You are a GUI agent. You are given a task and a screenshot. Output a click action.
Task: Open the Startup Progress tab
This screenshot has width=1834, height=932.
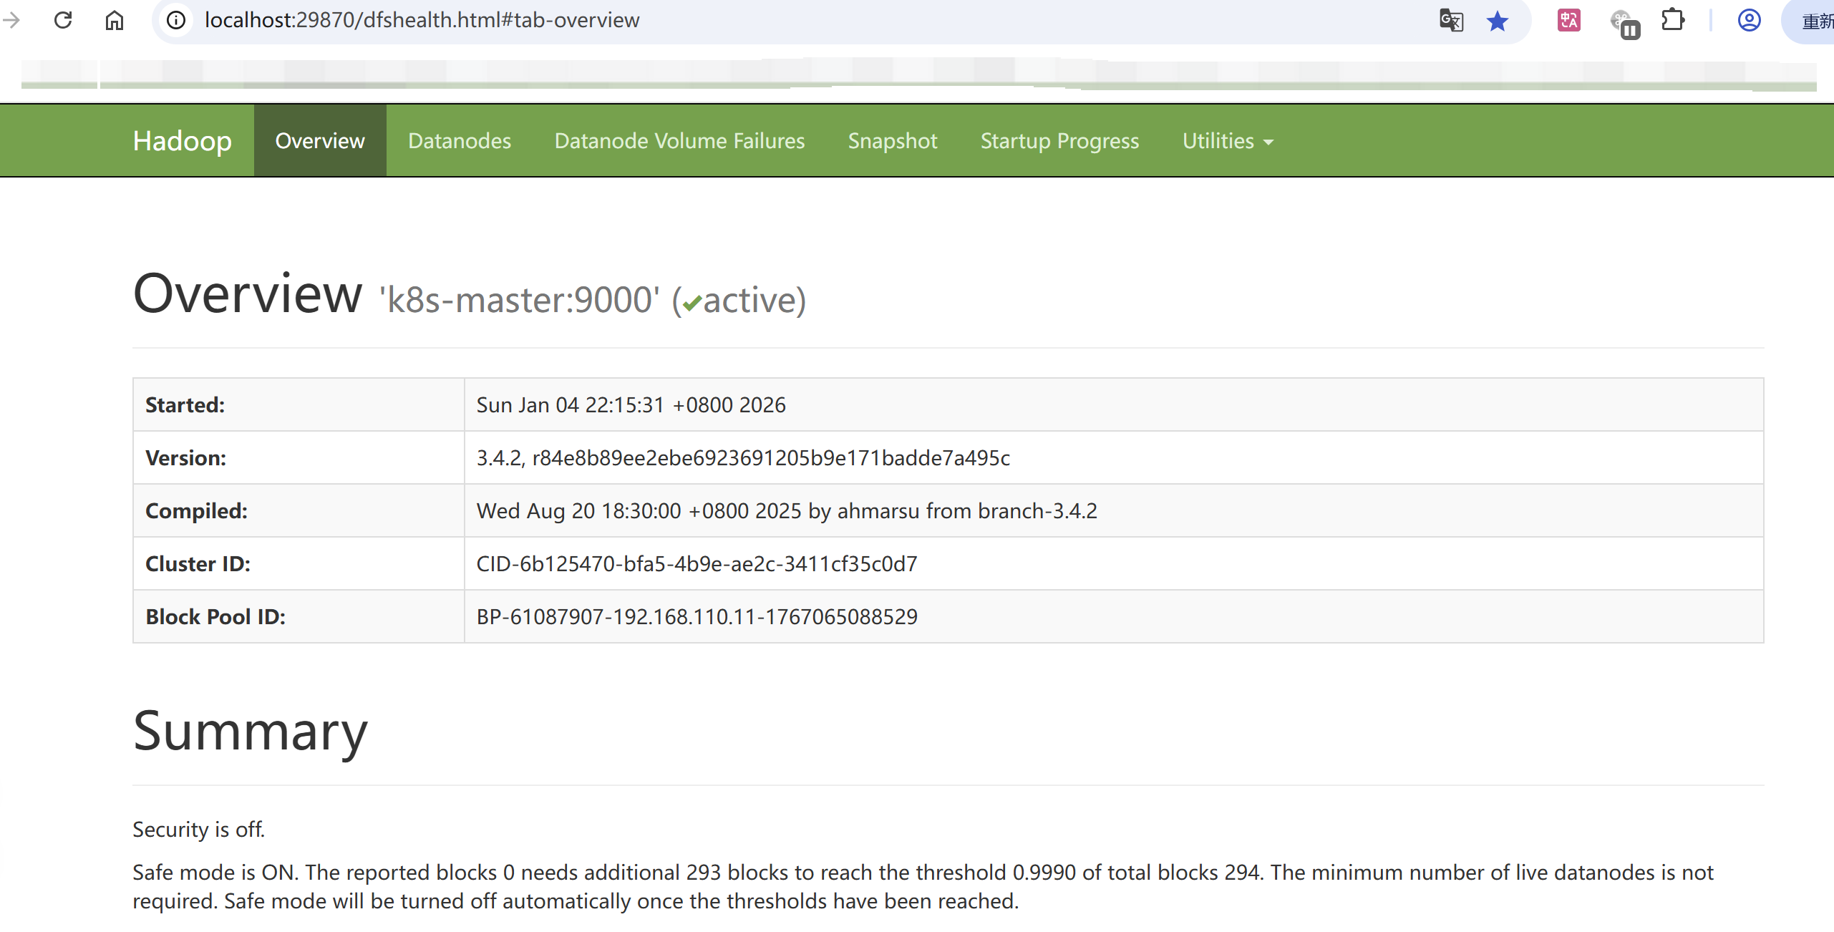click(1059, 141)
